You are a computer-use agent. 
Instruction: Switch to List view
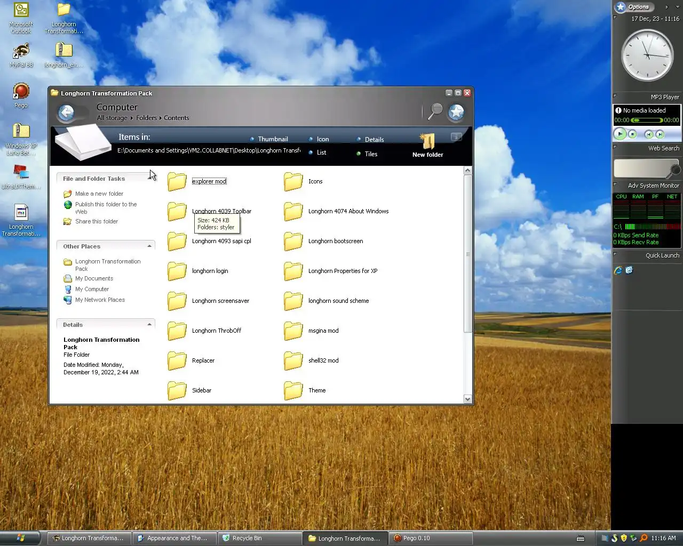point(317,152)
